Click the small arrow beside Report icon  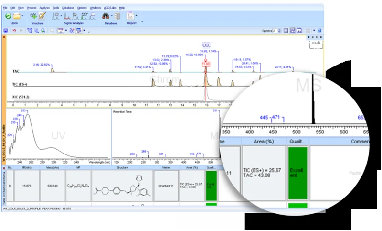pos(136,15)
